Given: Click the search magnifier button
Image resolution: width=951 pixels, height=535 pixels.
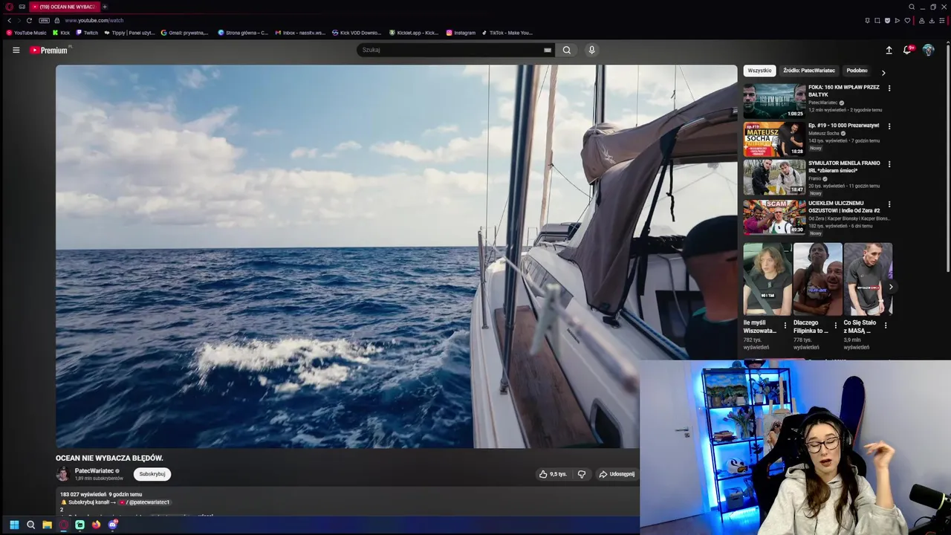Looking at the screenshot, I should [x=567, y=50].
